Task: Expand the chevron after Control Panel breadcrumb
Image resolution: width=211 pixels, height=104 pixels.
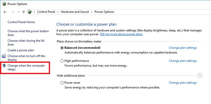Action: (x=58, y=12)
